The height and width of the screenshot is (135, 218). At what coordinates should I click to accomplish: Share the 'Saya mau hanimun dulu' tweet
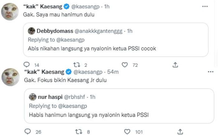point(175,65)
